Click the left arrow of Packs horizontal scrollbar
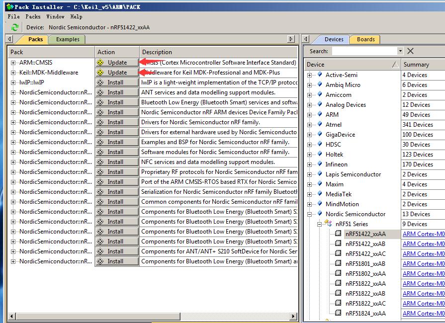This screenshot has width=445, height=323. [x=11, y=316]
